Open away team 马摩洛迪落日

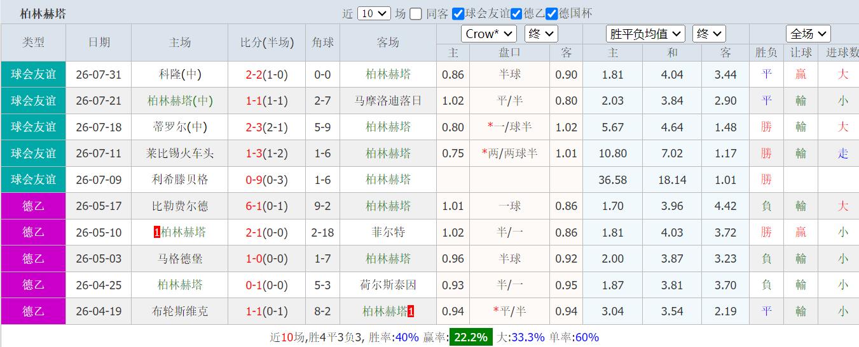(x=388, y=100)
